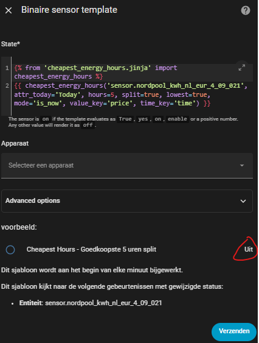Click the Uit state value
The width and height of the screenshot is (259, 343).
coord(249,249)
